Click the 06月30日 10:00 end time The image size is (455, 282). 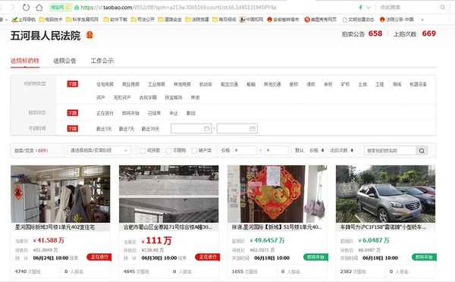click(x=159, y=258)
